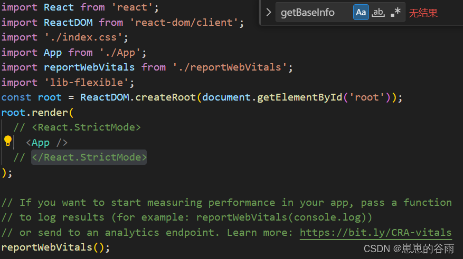Toggle Match Case in find widget
Viewport: 463px width, 259px height.
pyautogui.click(x=361, y=12)
